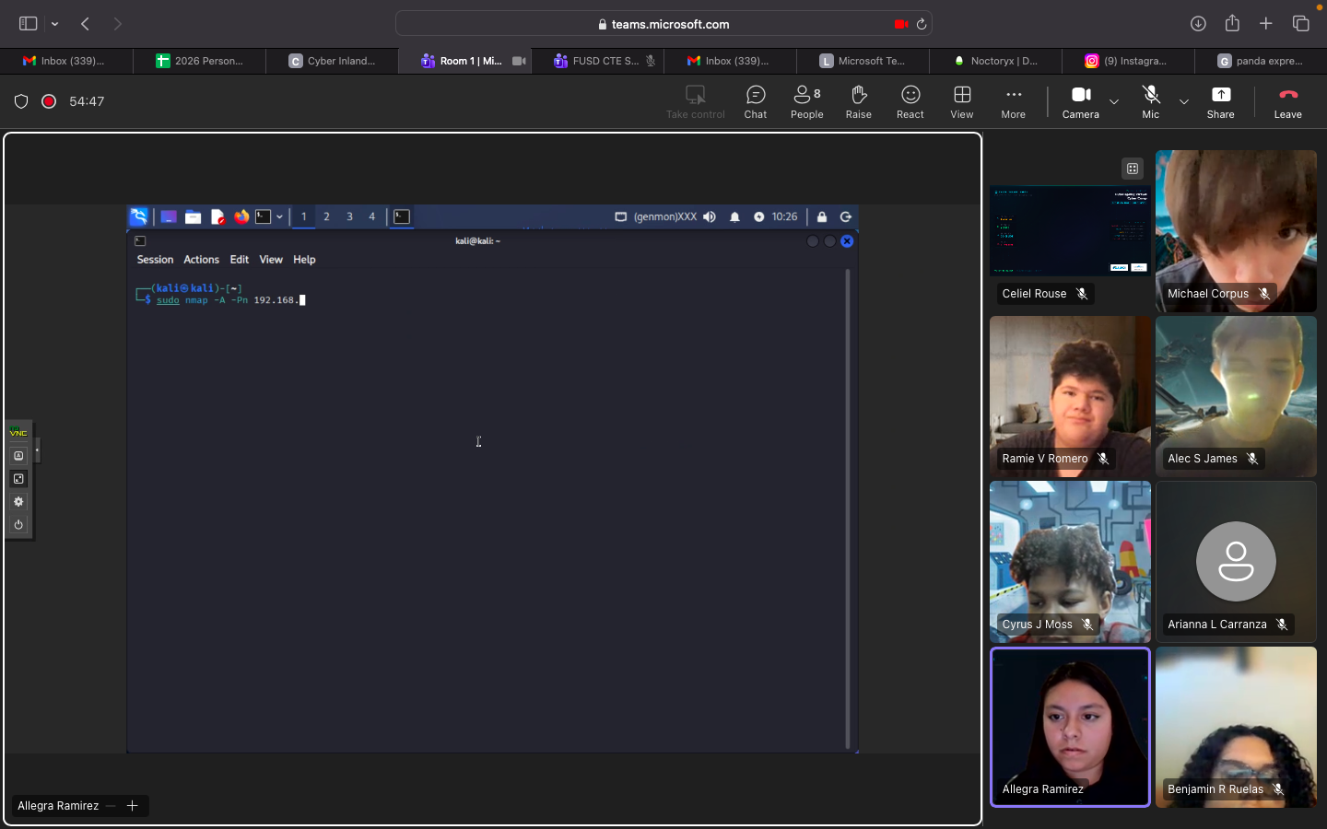Screen dimensions: 1327x829
Task: Open the Chat panel in Teams
Action: pos(755,101)
